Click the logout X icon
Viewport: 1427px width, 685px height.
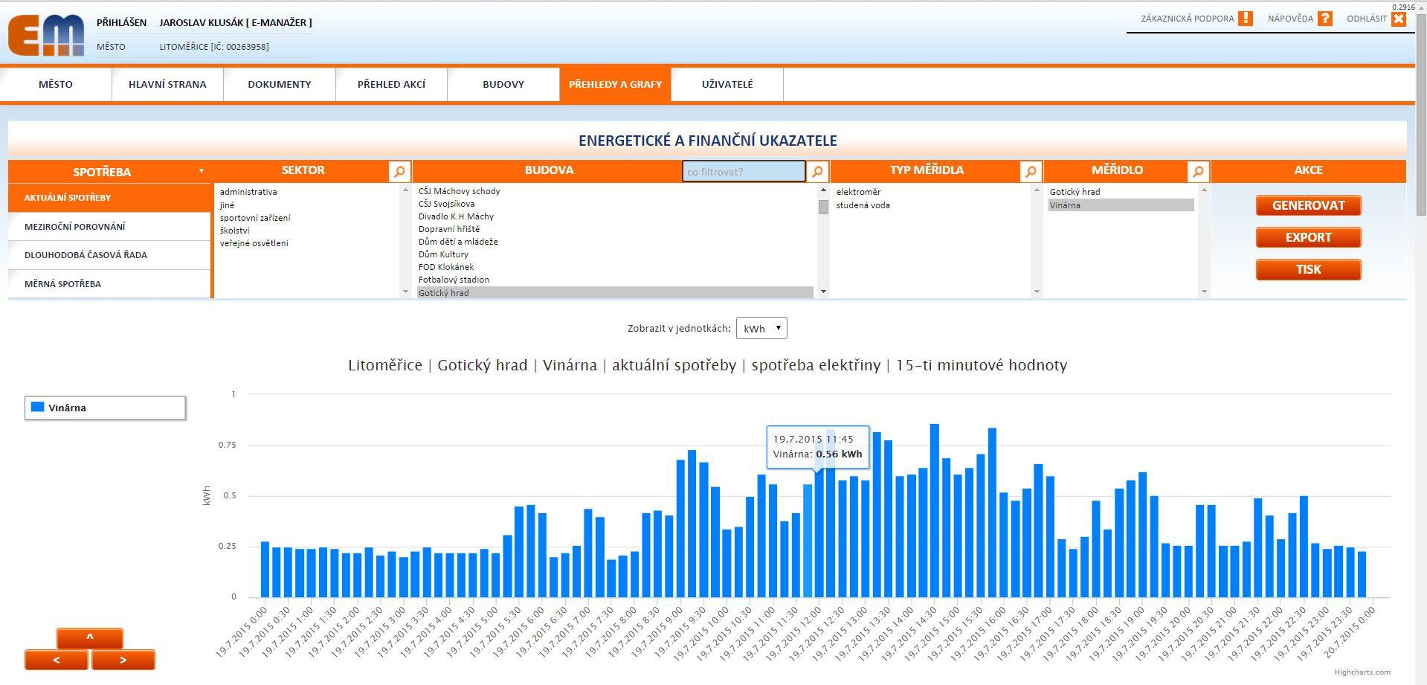[x=1399, y=19]
